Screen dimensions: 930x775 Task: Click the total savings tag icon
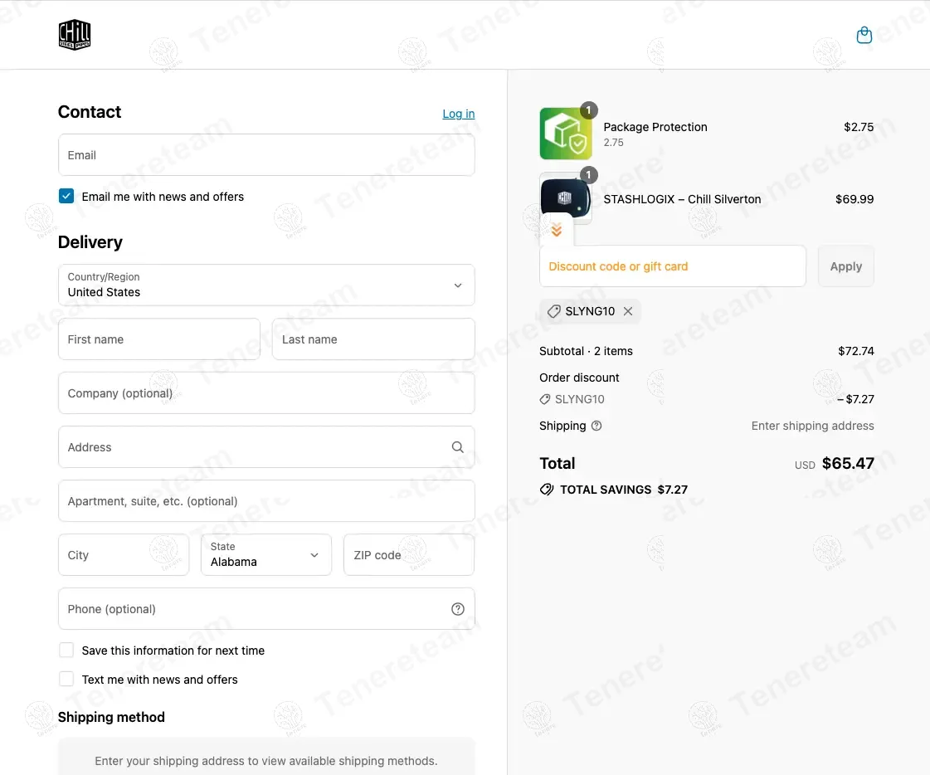547,490
